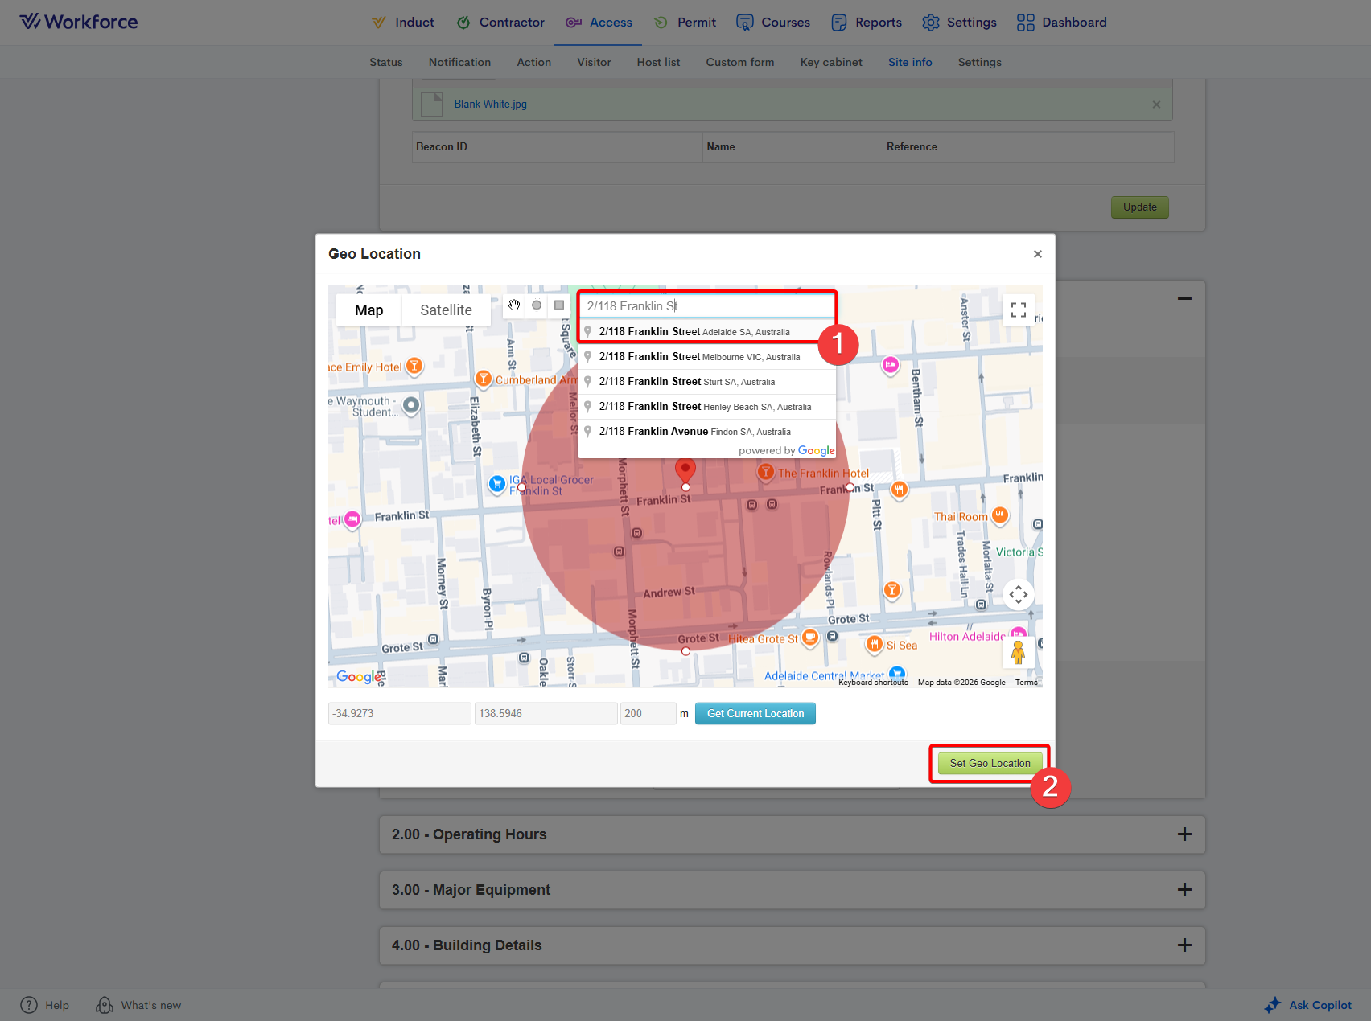The height and width of the screenshot is (1021, 1371).
Task: Select the draw rectangle tool
Action: 559,305
